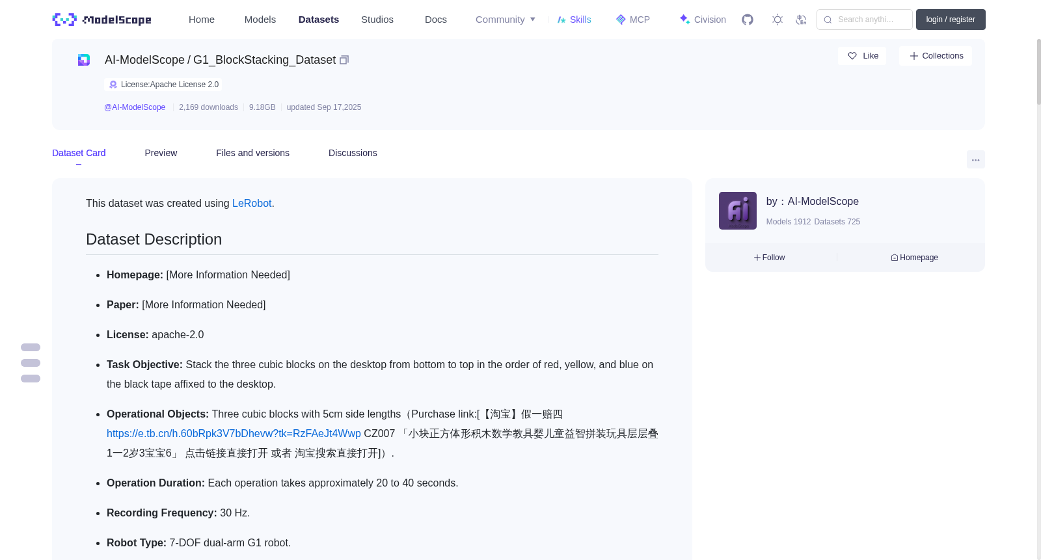Click the MCP nav icon
The height and width of the screenshot is (560, 1041).
click(x=621, y=20)
